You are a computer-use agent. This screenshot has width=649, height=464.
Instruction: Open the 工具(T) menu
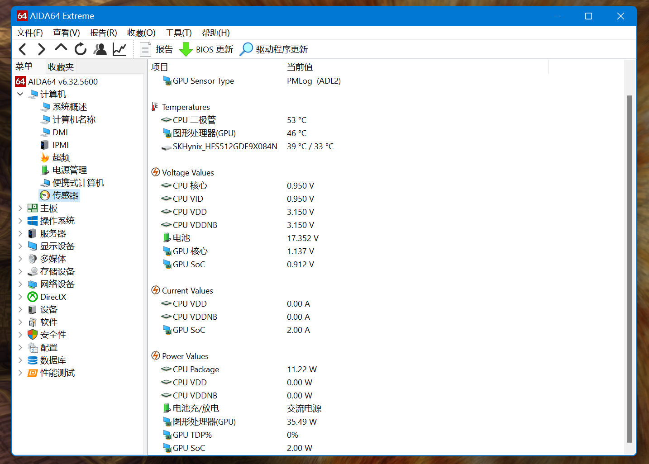[x=179, y=33]
